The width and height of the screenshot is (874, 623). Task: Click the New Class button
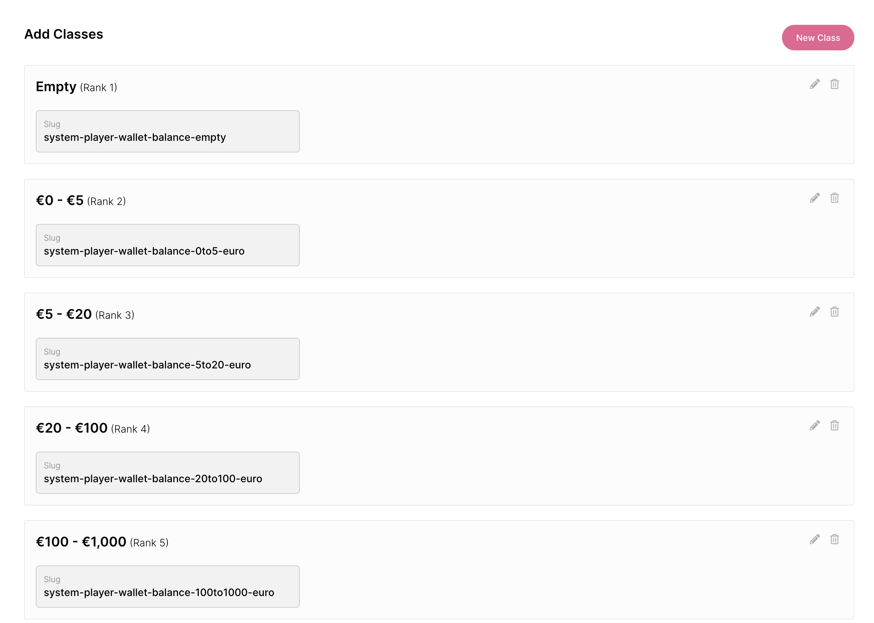pos(817,38)
